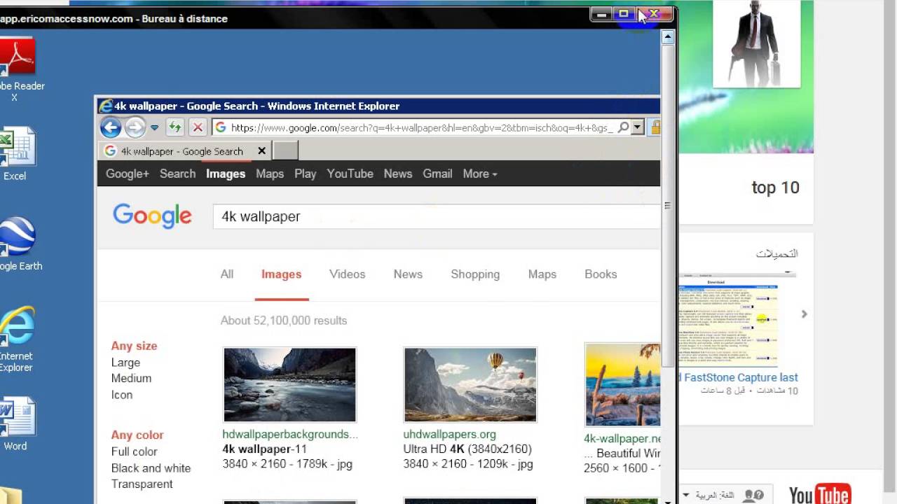Screen dimensions: 897x504
Task: Select the 'Any size' filter
Action: pos(135,346)
